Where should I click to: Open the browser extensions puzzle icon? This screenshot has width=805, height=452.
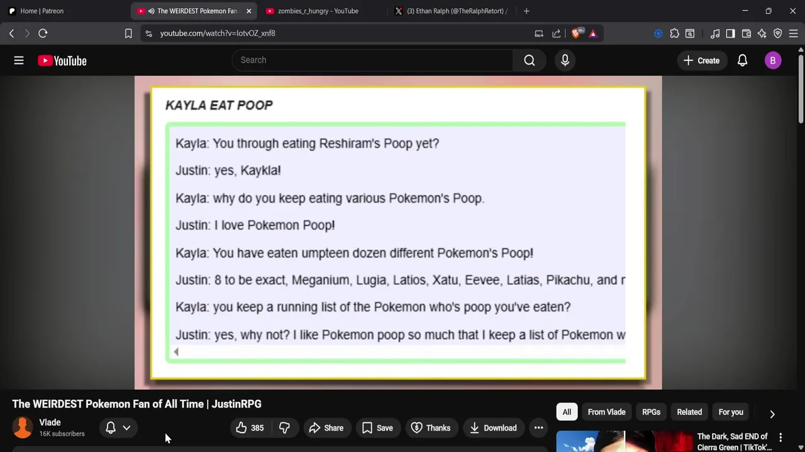click(674, 33)
